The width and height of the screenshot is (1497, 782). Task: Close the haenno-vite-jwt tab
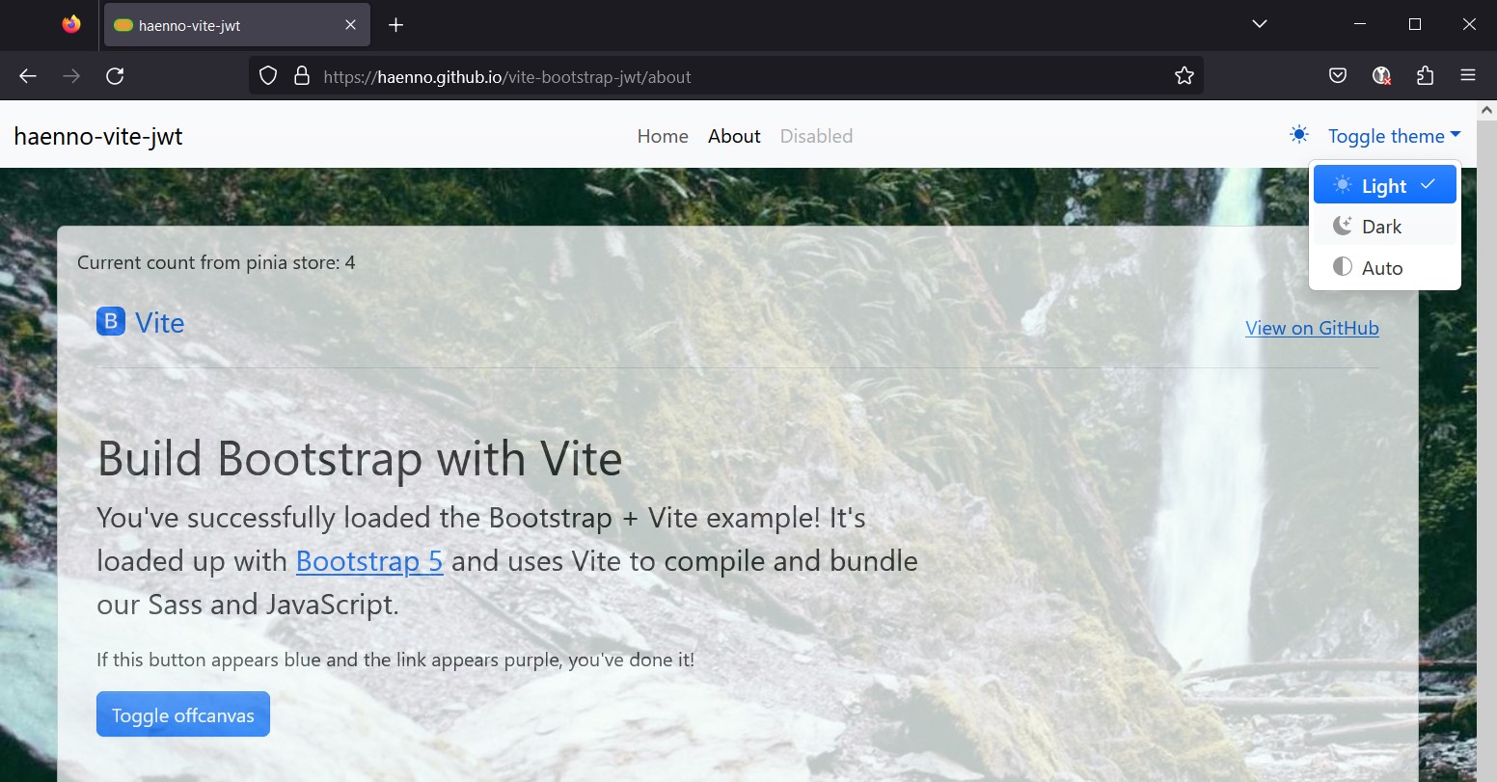[350, 25]
